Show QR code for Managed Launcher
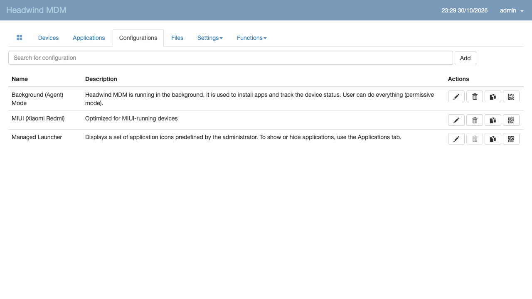 (x=511, y=139)
